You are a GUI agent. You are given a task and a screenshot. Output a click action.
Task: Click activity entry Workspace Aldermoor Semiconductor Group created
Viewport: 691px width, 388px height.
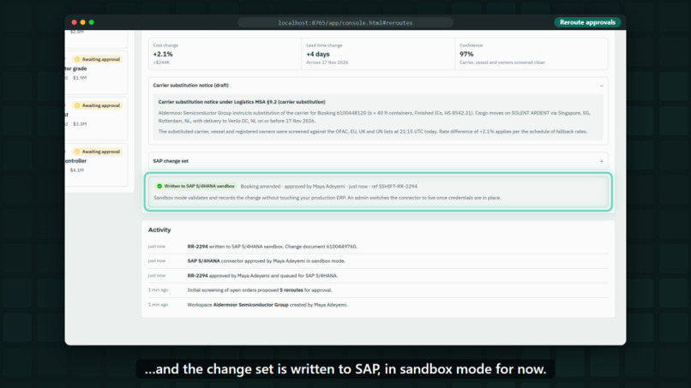[378, 305]
